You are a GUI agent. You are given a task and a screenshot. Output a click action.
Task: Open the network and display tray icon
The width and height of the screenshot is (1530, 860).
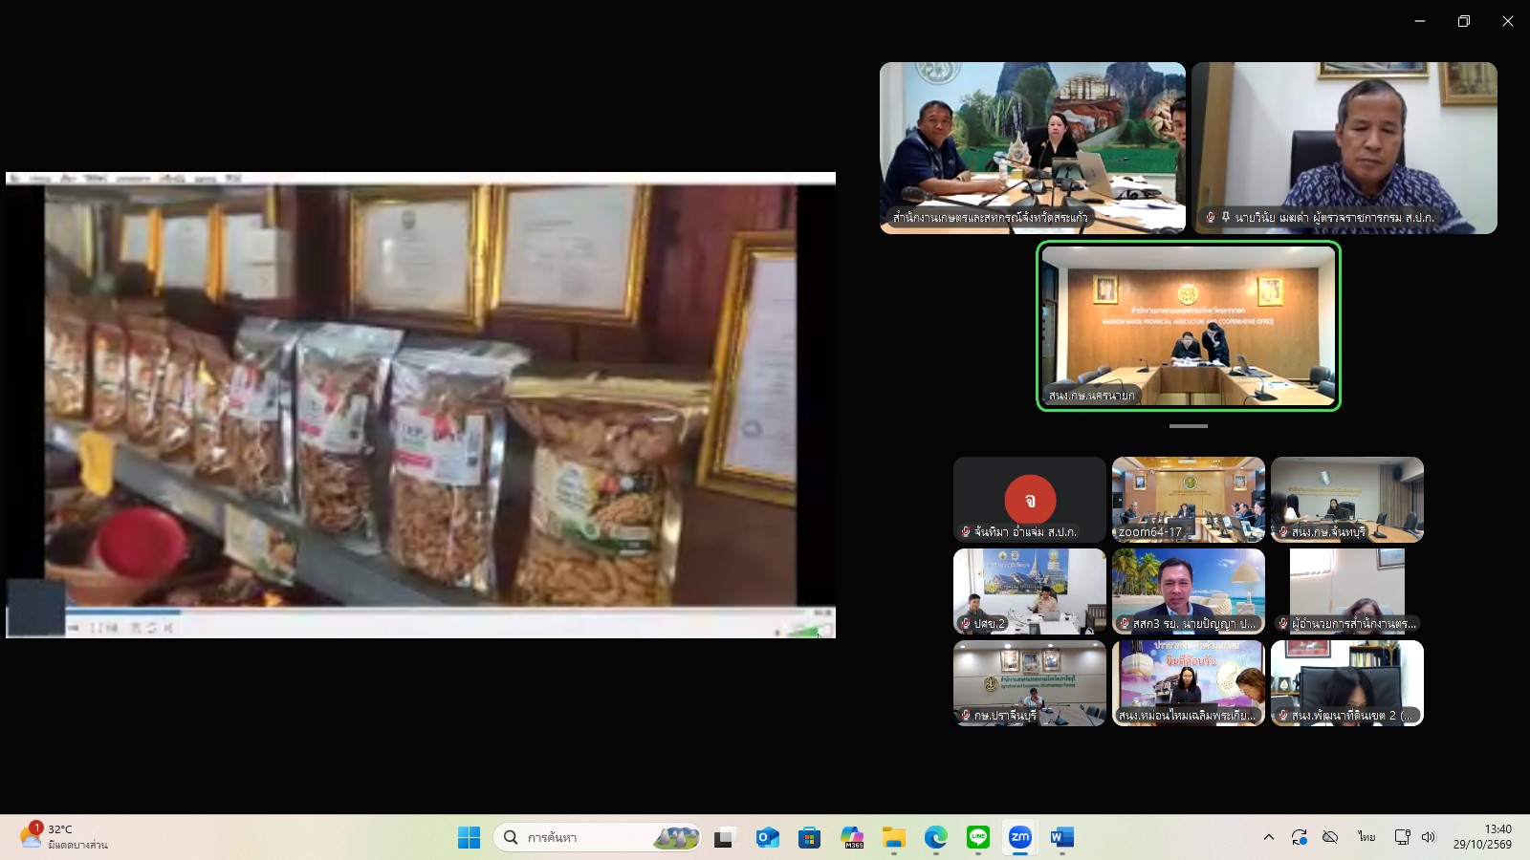point(1402,838)
